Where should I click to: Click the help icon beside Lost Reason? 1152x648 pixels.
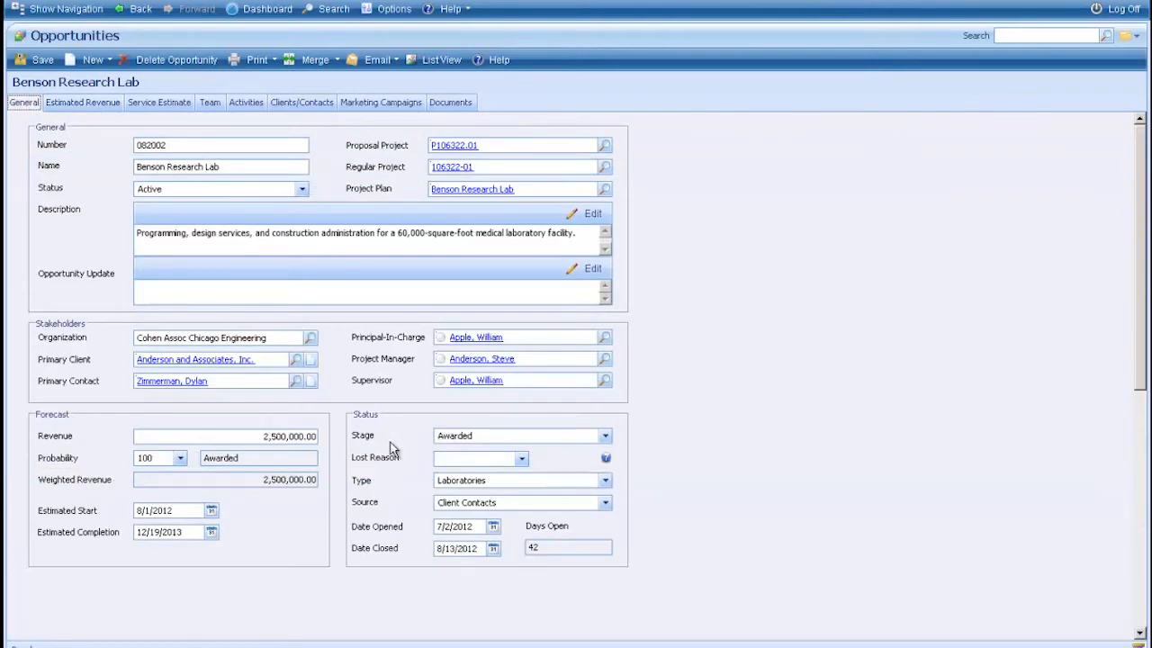point(606,458)
